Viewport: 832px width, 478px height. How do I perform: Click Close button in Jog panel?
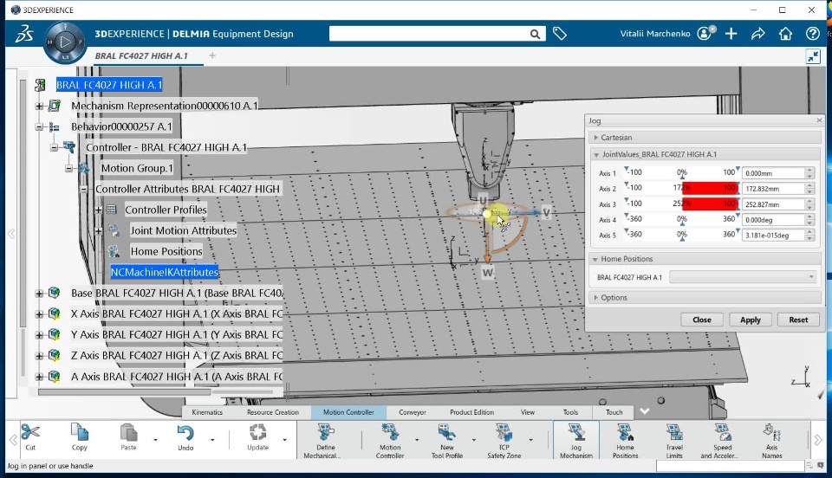(701, 320)
